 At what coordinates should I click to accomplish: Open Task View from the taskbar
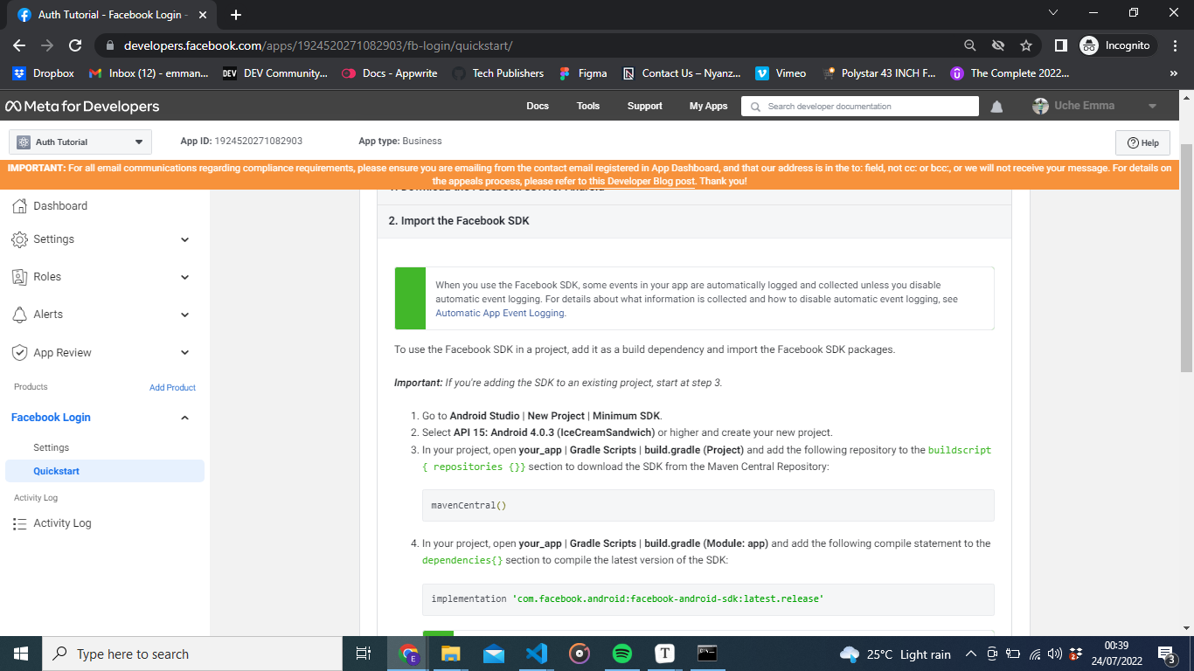coord(364,654)
